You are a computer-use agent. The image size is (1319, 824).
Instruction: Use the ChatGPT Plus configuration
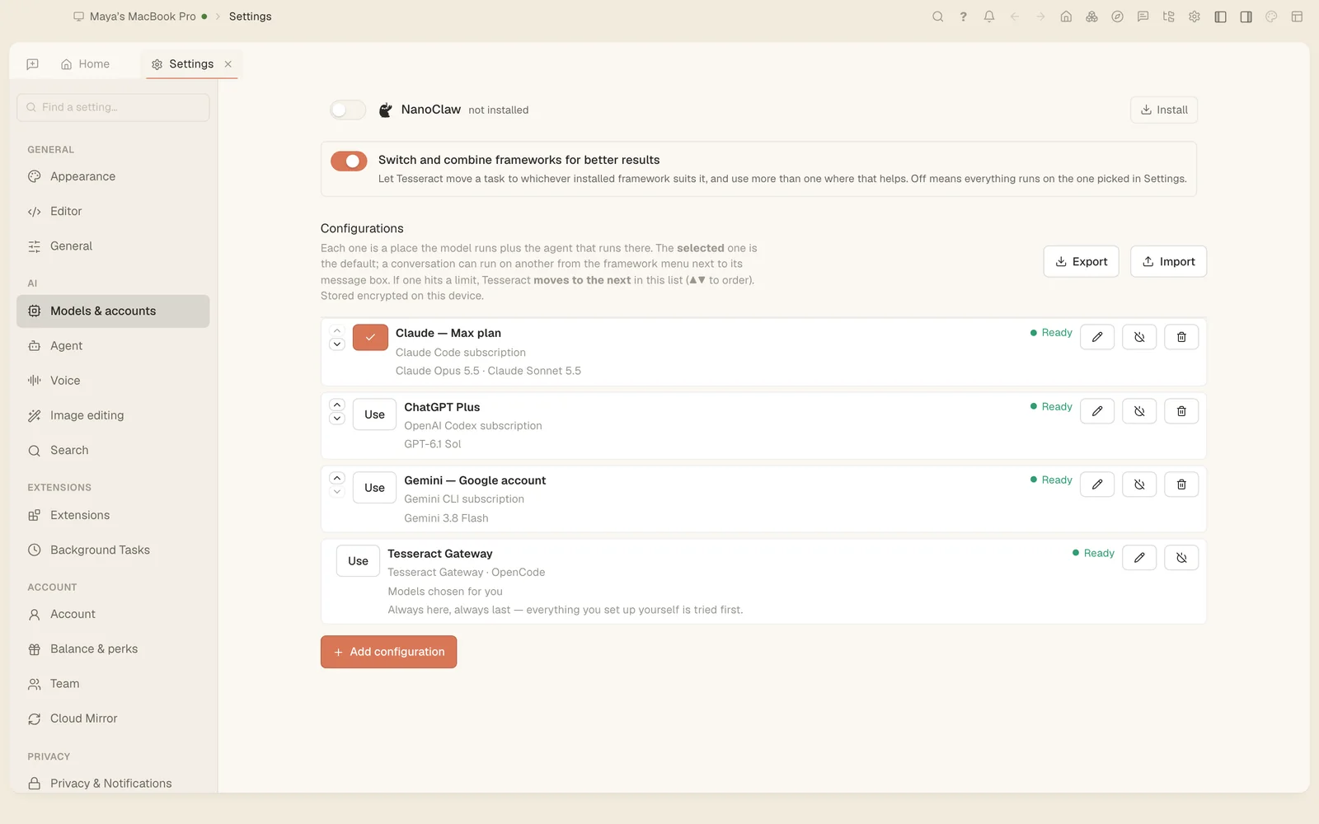click(374, 414)
